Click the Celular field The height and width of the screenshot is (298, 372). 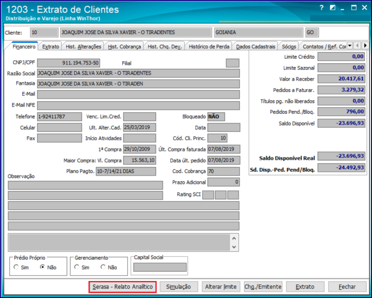pyautogui.click(x=59, y=128)
